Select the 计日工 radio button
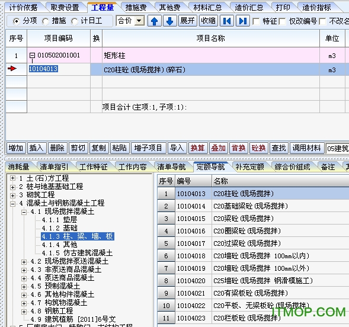Screen dimensions: 349x327 (75, 21)
